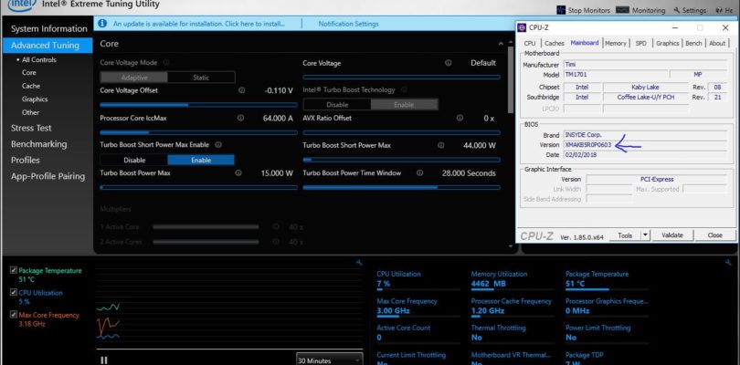
Task: Pause the monitoring graph
Action: click(104, 360)
